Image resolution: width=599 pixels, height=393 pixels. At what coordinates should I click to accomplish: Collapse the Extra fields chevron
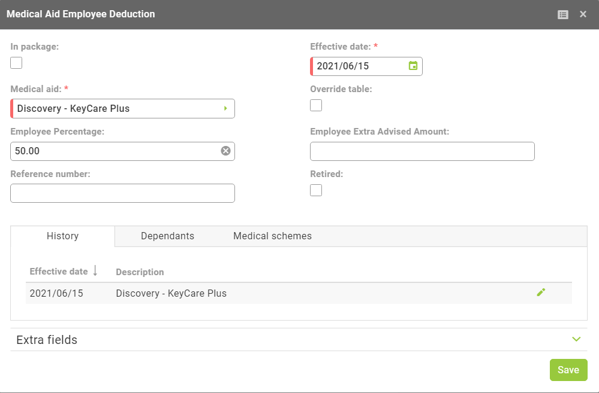[x=576, y=339]
